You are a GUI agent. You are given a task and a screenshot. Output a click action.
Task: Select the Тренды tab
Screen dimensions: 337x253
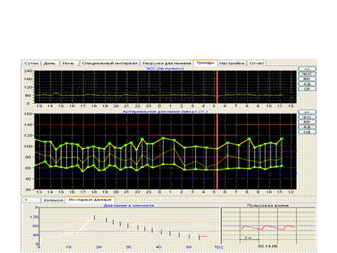pyautogui.click(x=205, y=63)
